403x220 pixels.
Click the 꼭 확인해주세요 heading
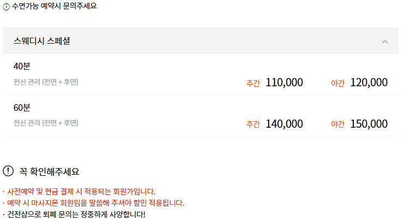(x=49, y=171)
